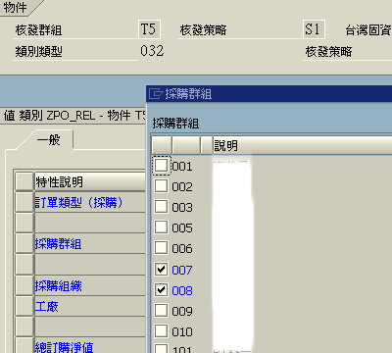Tick the checkbox next to 003

point(161,207)
